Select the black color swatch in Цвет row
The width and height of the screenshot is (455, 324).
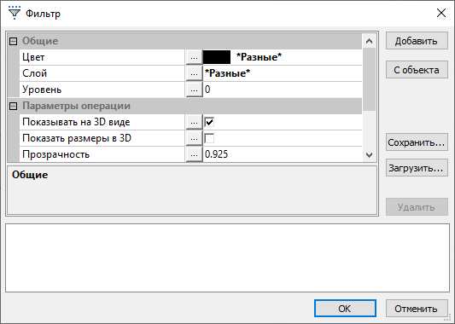217,57
